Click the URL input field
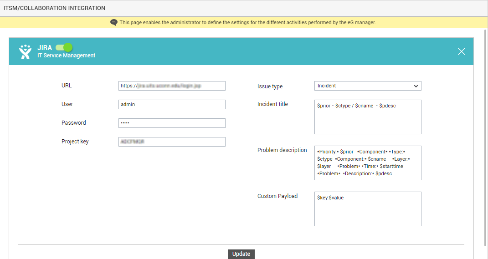 tap(172, 86)
